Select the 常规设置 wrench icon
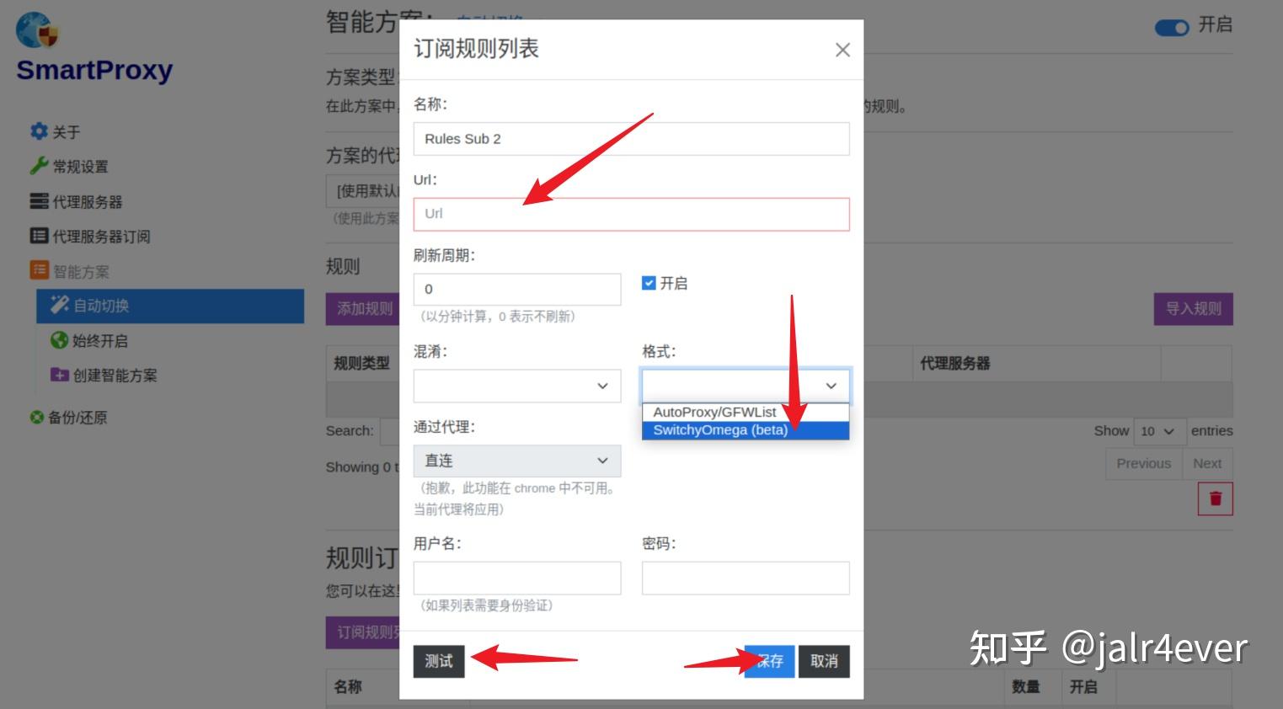Screen dimensions: 1283x709 39,166
